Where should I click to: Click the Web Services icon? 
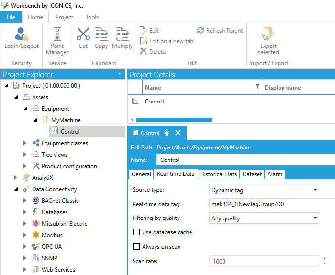pos(36,269)
